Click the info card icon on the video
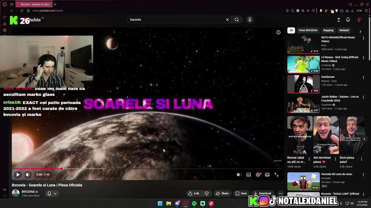Image resolution: width=371 pixels, height=208 pixels. [x=278, y=32]
